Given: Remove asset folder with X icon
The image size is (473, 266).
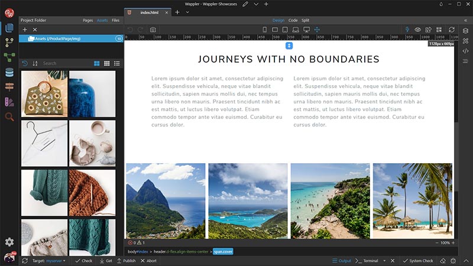Looking at the screenshot, I should pos(35,30).
